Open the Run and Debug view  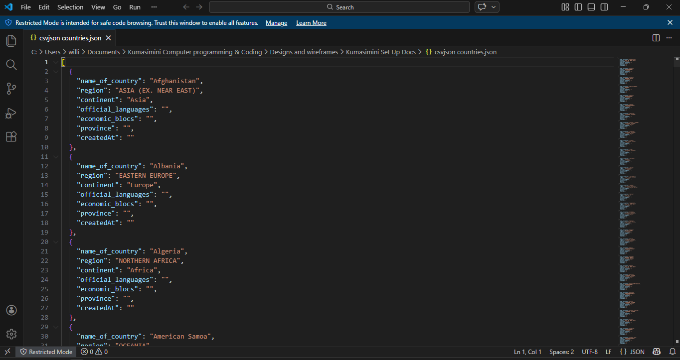coord(11,113)
